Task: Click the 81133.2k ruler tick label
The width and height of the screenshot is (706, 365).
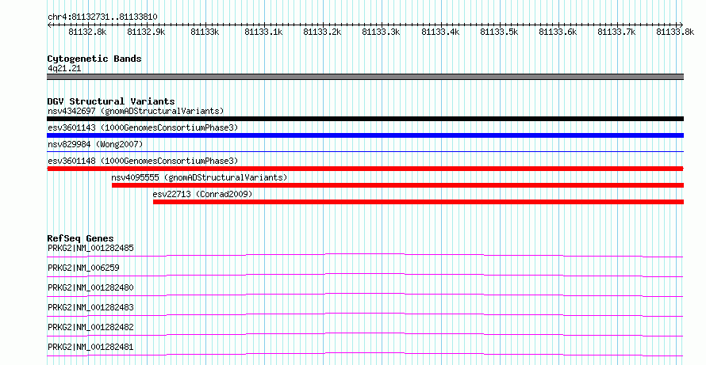Action: [x=322, y=32]
